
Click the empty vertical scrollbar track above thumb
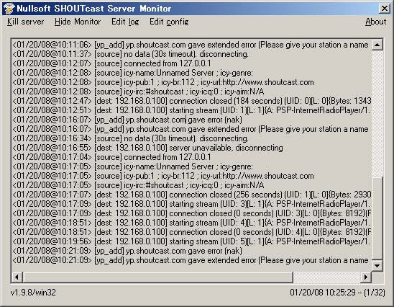coord(377,113)
